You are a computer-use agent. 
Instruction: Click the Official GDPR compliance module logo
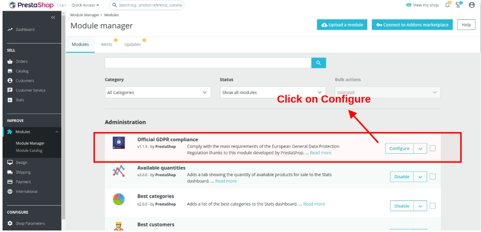(118, 143)
